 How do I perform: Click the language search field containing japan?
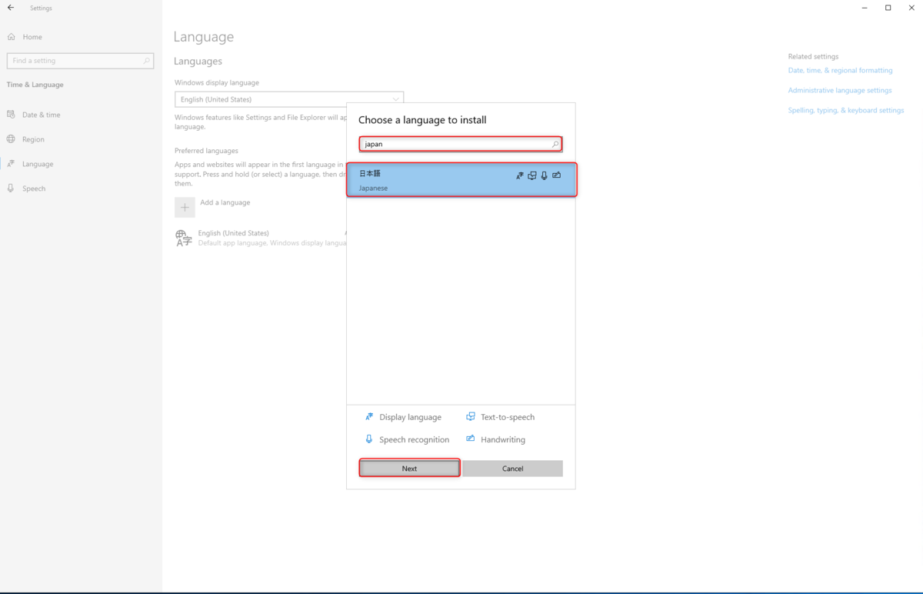(x=460, y=144)
